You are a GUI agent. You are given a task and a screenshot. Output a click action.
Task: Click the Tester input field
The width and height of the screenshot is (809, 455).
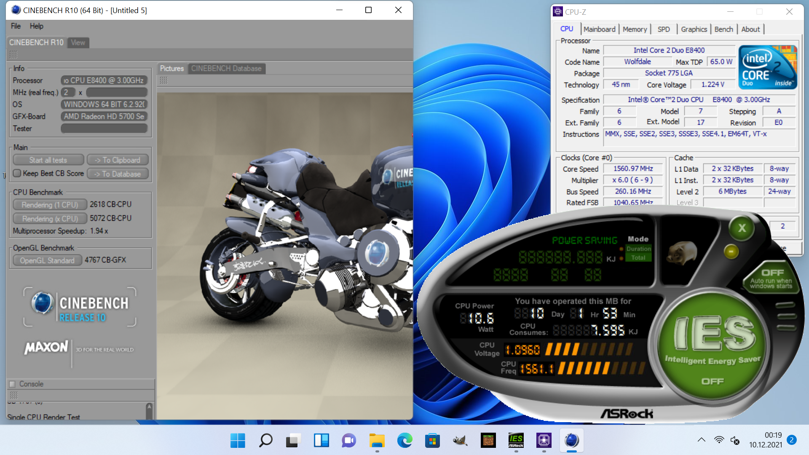(x=104, y=128)
